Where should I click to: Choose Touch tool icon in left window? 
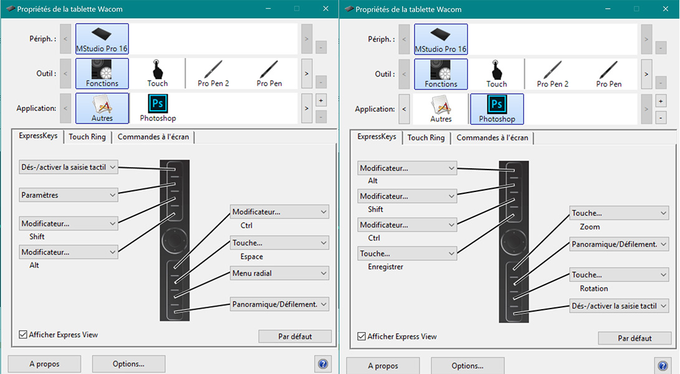click(158, 74)
